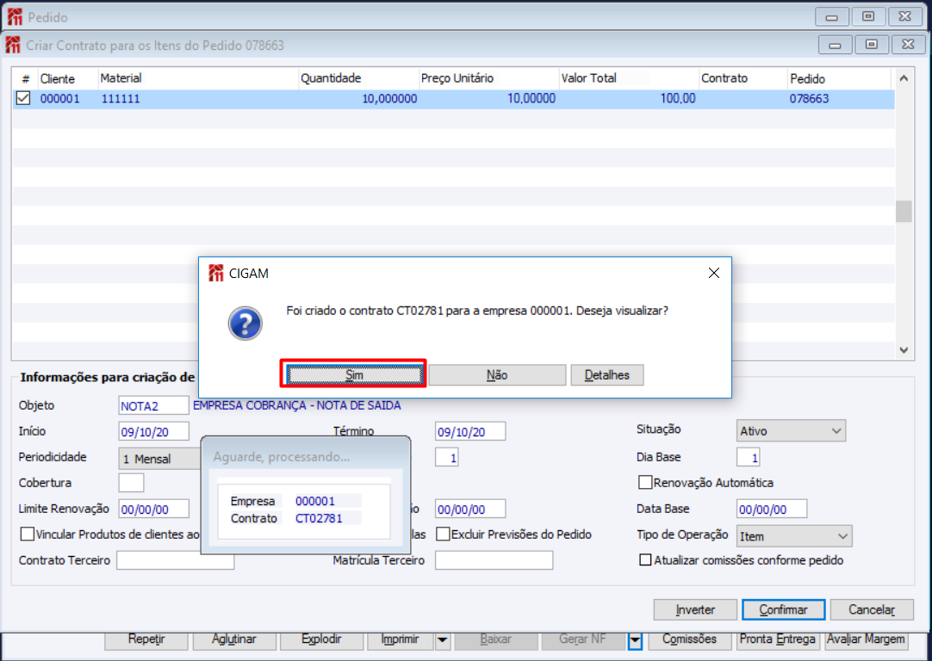Click the Início date field
Viewport: 932px width, 661px height.
(x=153, y=431)
